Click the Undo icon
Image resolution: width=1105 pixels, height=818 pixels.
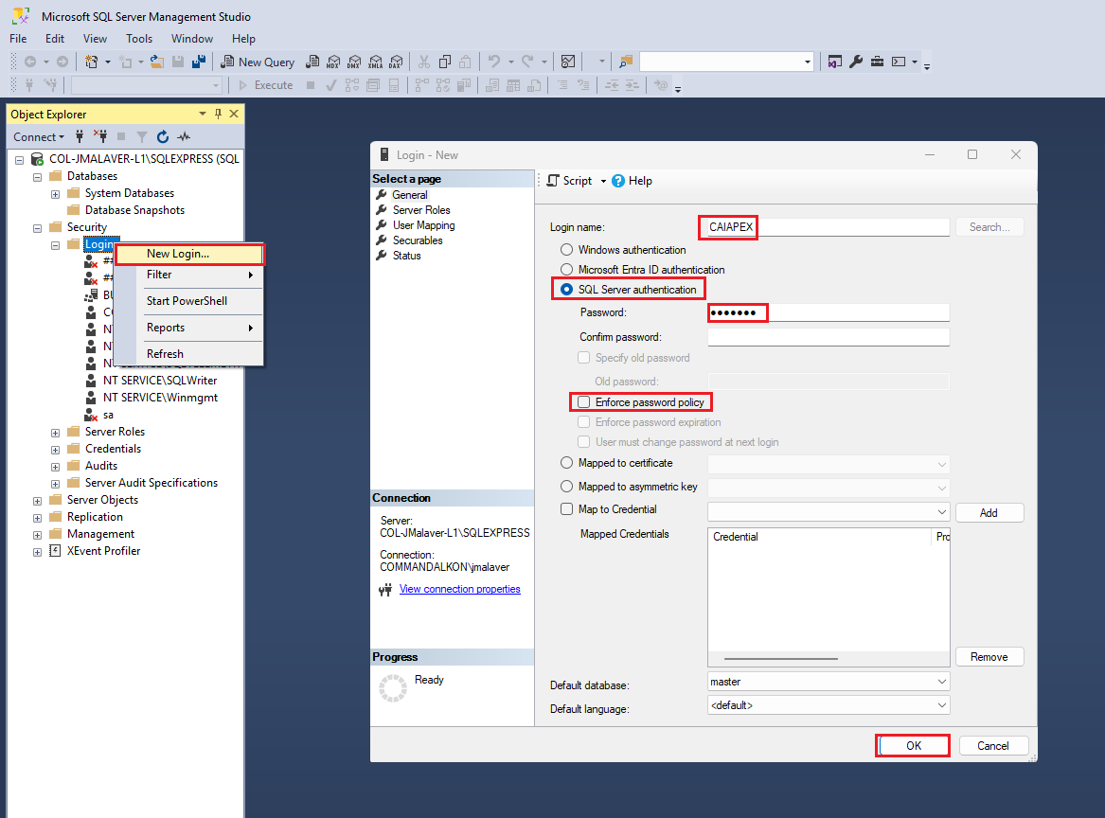494,62
